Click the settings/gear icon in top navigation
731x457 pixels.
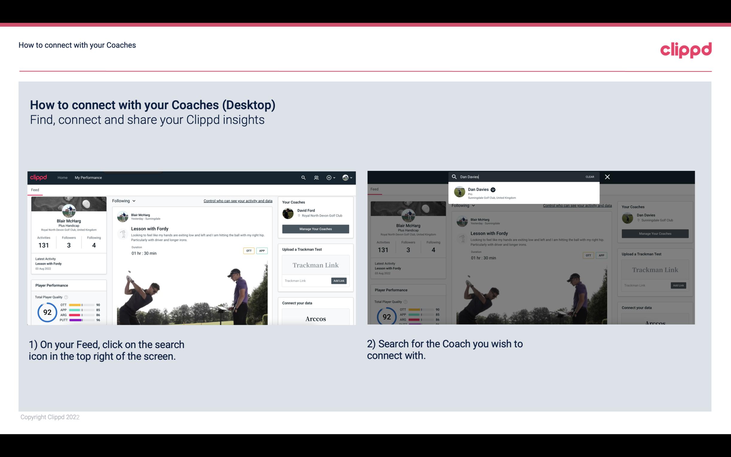pyautogui.click(x=329, y=177)
